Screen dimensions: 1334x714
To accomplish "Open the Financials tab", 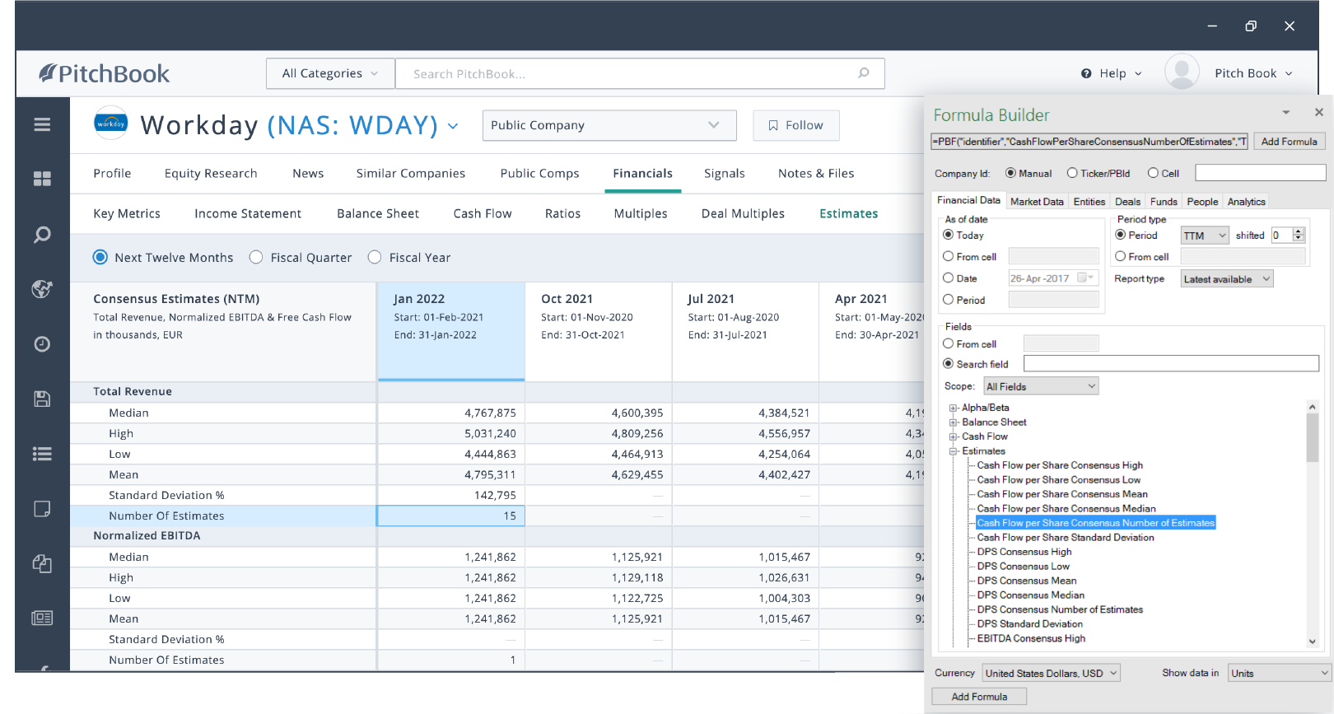I will [642, 173].
